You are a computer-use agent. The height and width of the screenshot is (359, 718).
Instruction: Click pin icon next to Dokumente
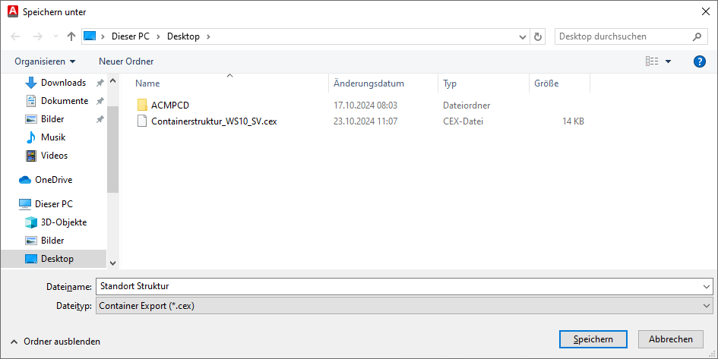click(100, 101)
